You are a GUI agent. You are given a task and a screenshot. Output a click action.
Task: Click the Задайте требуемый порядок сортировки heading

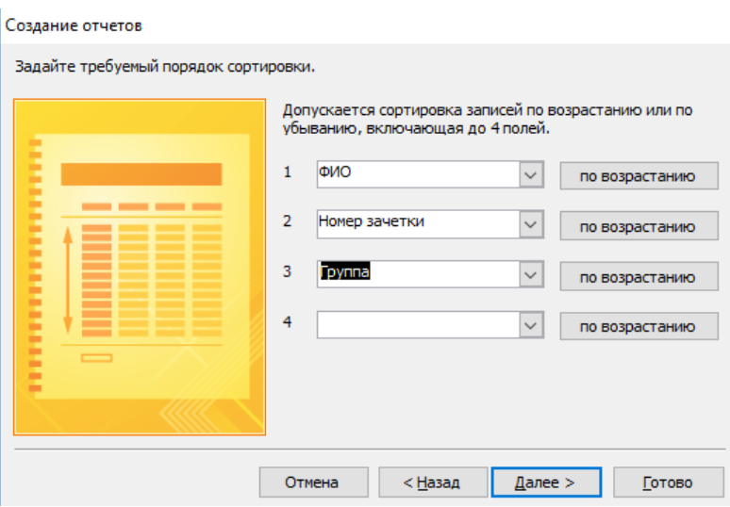[x=161, y=68]
